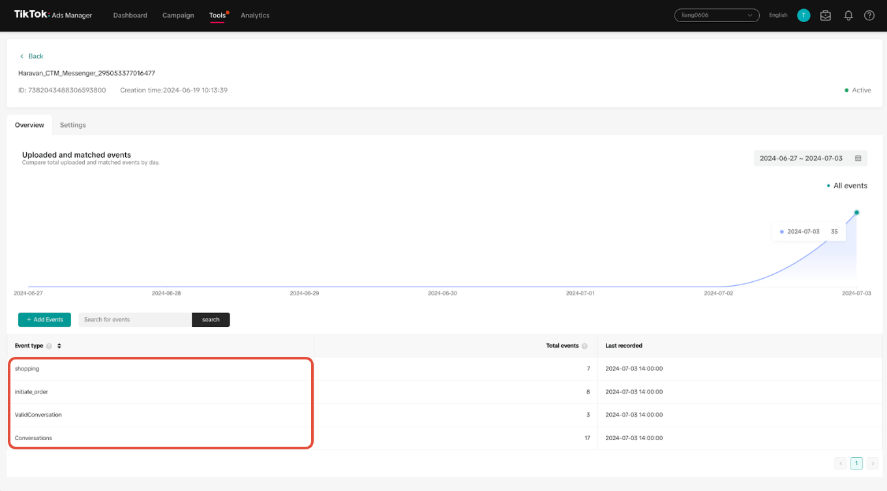This screenshot has height=491, width=887.
Task: Click the Haravan_CTM_Messenger event set name
Action: tap(87, 74)
